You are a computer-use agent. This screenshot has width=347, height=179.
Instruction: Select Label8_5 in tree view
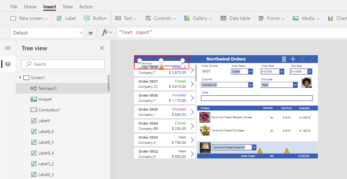(x=46, y=142)
